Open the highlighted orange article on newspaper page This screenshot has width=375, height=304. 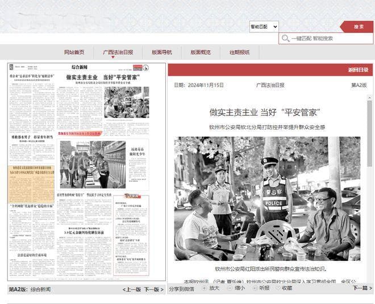[31, 184]
